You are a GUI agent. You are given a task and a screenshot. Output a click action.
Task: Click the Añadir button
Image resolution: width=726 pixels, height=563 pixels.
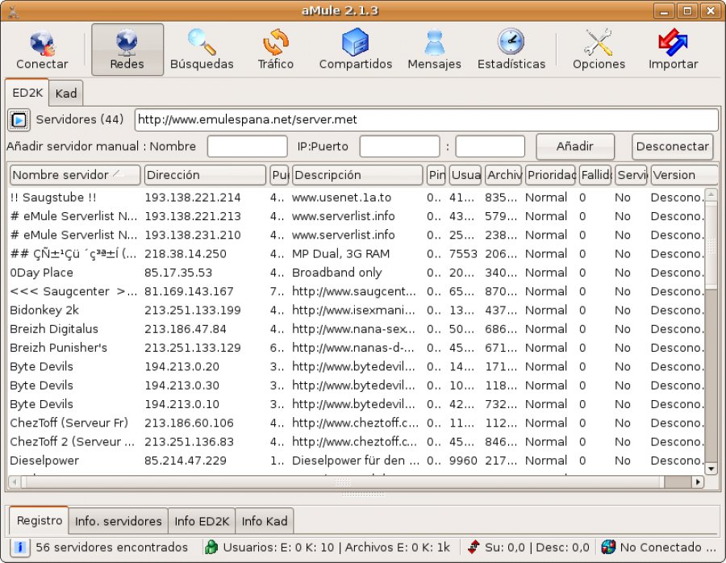(x=575, y=146)
